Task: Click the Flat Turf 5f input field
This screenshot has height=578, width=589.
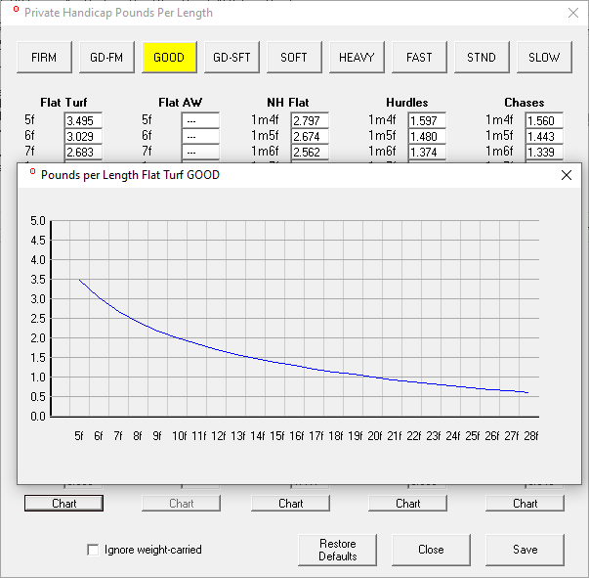Action: pyautogui.click(x=83, y=120)
